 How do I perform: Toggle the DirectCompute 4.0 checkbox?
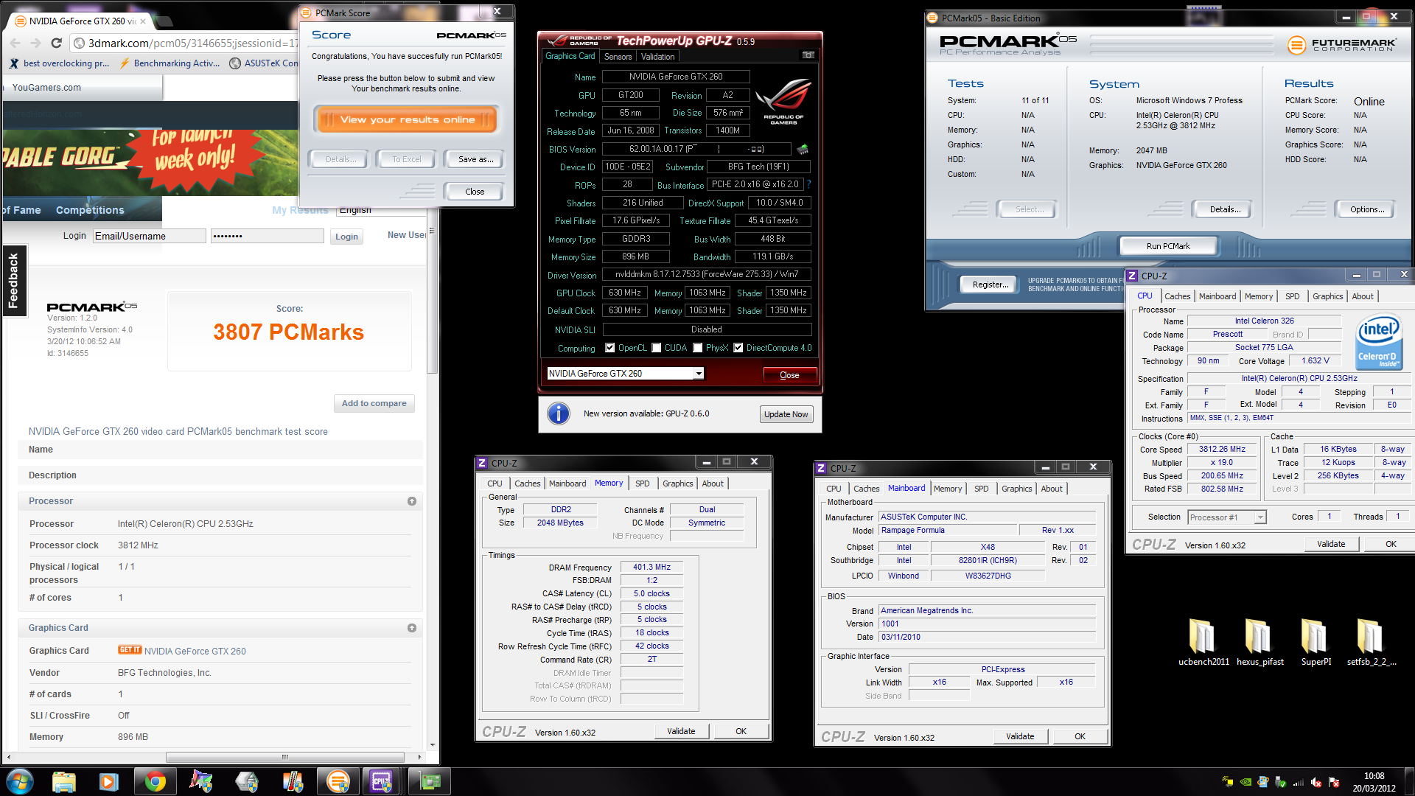pyautogui.click(x=738, y=348)
